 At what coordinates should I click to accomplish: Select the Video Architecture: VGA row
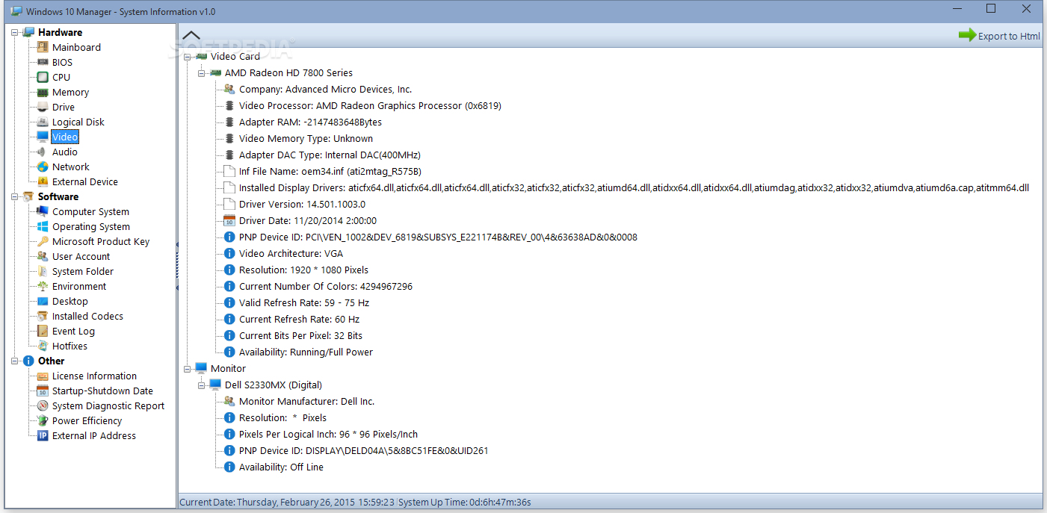(291, 253)
